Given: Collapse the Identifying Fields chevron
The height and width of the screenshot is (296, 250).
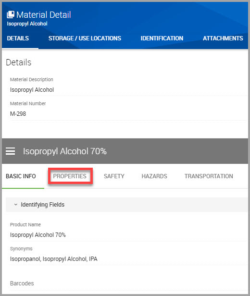Looking at the screenshot, I should point(16,205).
